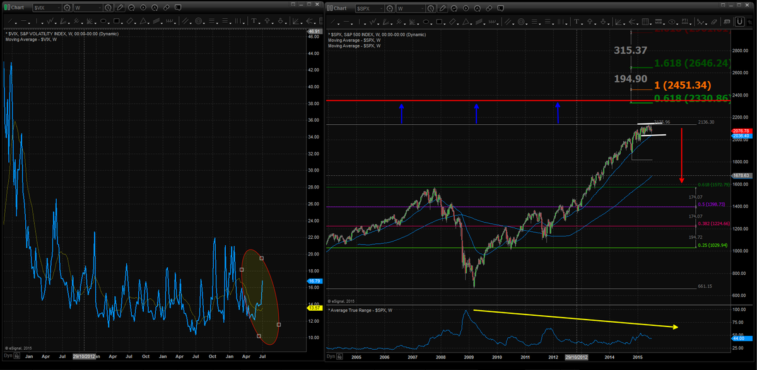Select the horizontal line tool in SPX chart
This screenshot has width=757, height=370.
pos(346,21)
